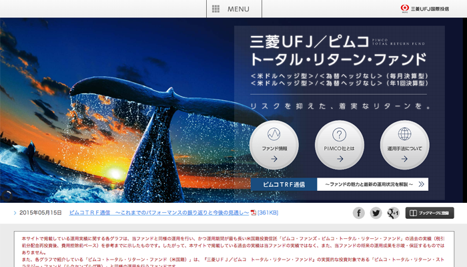Click the (毎月決算型) fund type line
467x267 pixels.
tap(339, 76)
